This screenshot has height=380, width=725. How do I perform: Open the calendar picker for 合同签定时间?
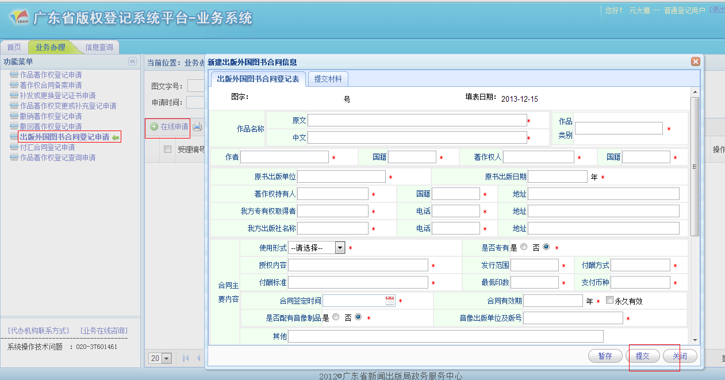(390, 301)
